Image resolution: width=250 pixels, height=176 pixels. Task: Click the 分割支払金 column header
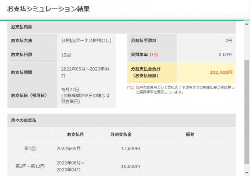coord(121,134)
